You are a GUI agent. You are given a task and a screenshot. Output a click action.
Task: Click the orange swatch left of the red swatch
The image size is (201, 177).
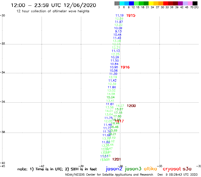click(161, 3)
